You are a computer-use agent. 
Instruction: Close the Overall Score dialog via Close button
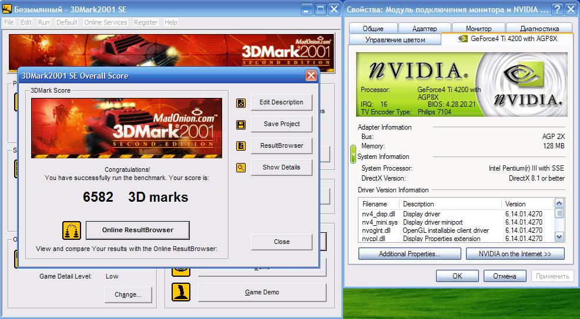pos(281,242)
